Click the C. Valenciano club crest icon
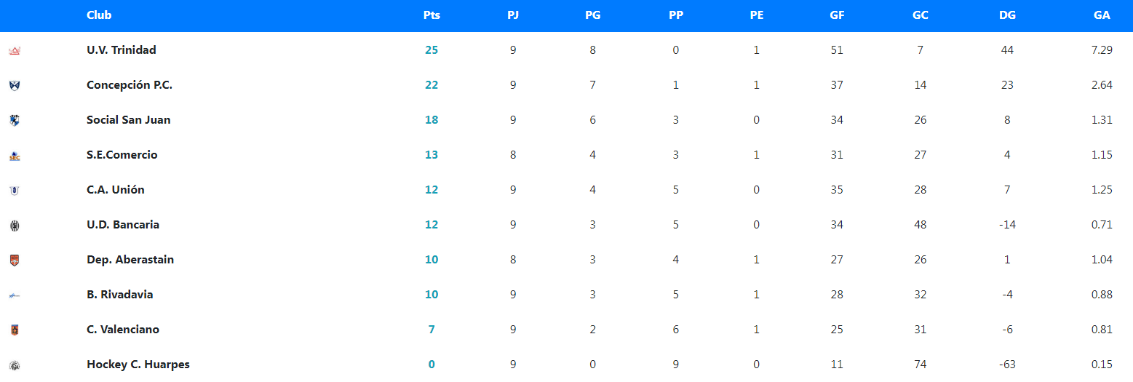 [15, 330]
